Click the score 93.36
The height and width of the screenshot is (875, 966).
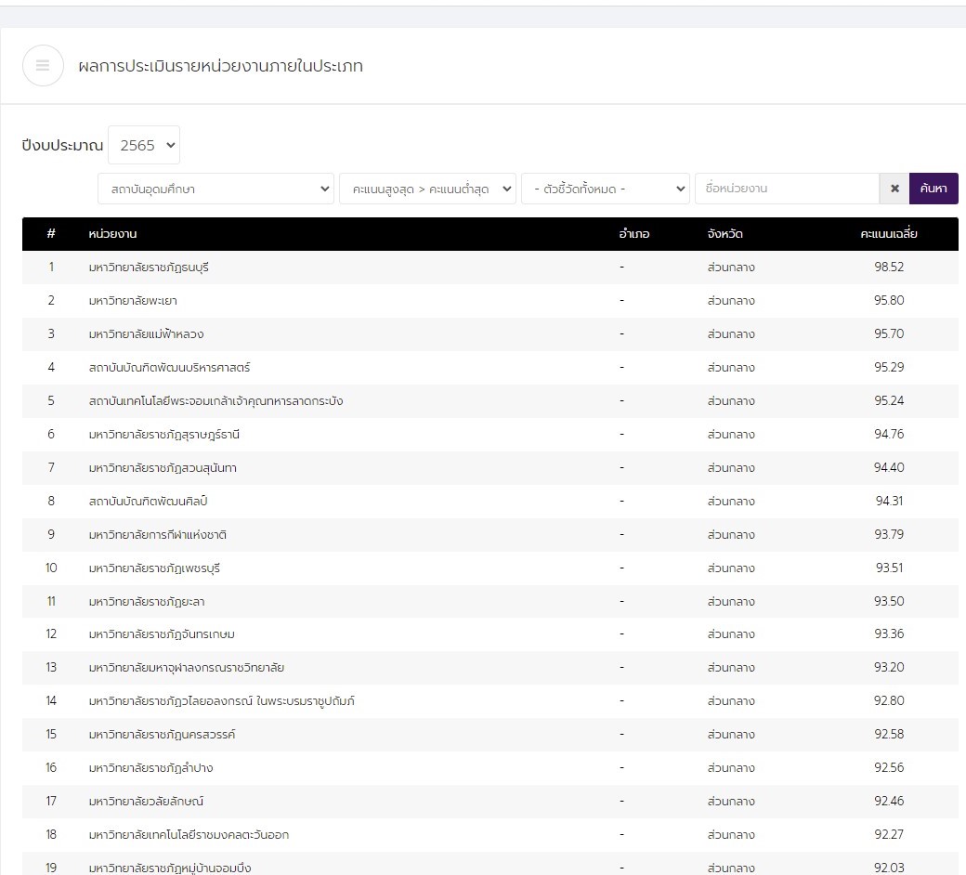point(889,633)
